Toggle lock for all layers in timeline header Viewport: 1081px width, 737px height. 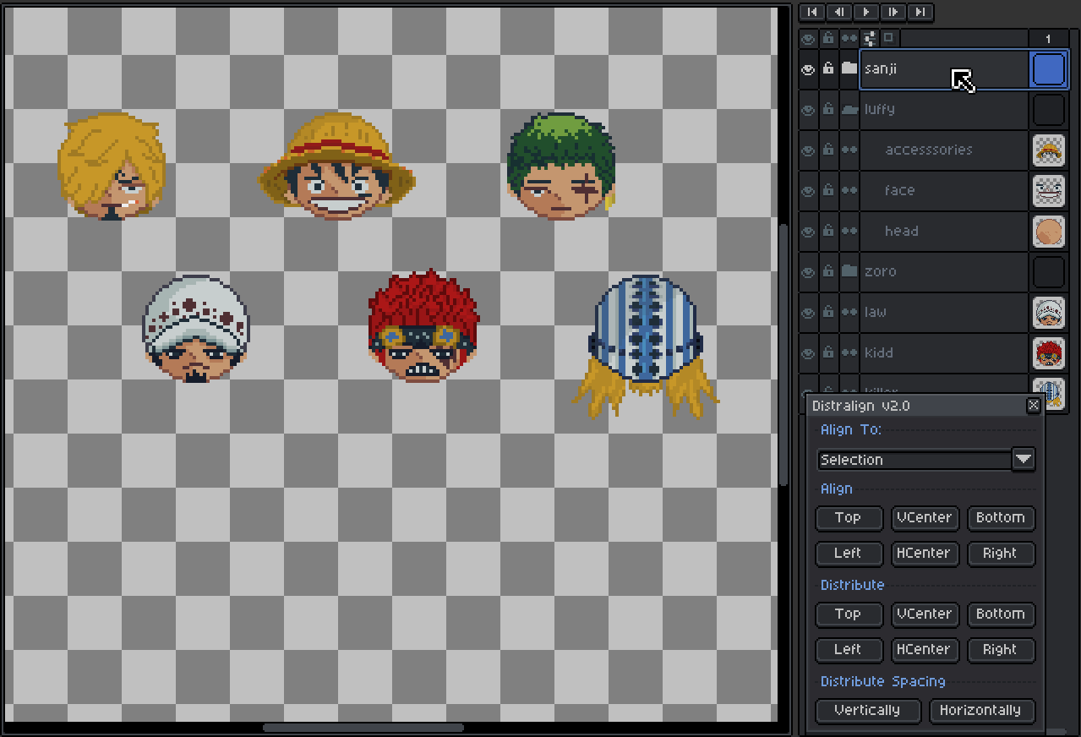[x=828, y=38]
